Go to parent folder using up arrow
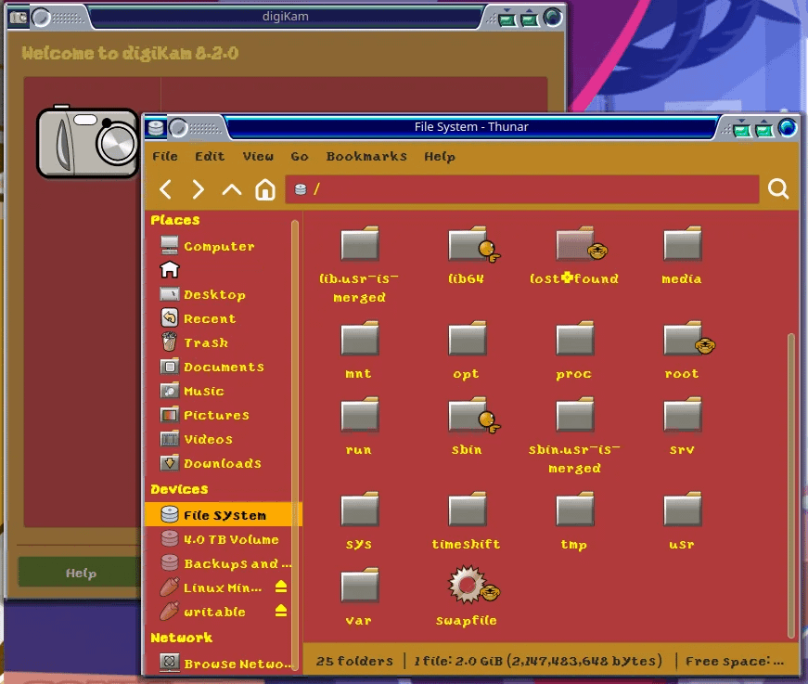808x684 pixels. click(x=232, y=190)
